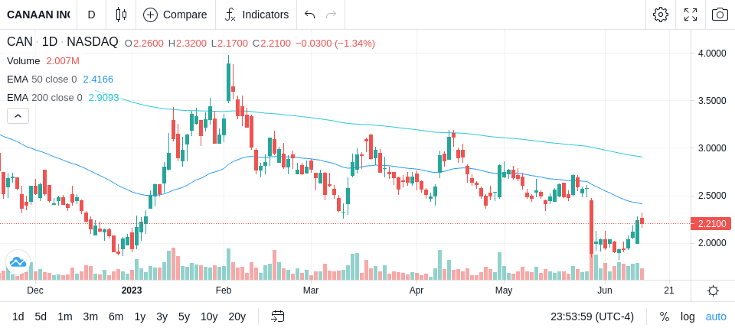Viewport: 735px width, 331px height.
Task: Take a chart snapshot with camera icon
Action: (x=720, y=15)
